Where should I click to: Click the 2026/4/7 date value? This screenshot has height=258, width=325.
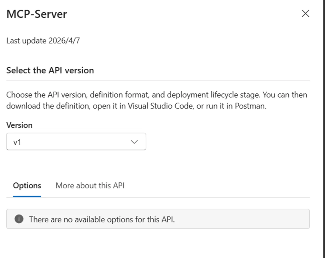point(64,41)
